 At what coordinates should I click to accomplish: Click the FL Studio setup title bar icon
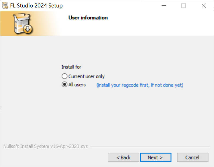[5, 5]
